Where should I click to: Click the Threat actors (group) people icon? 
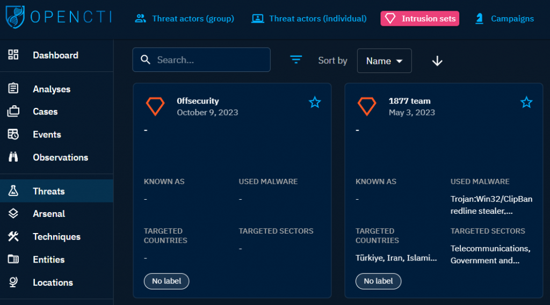click(140, 18)
